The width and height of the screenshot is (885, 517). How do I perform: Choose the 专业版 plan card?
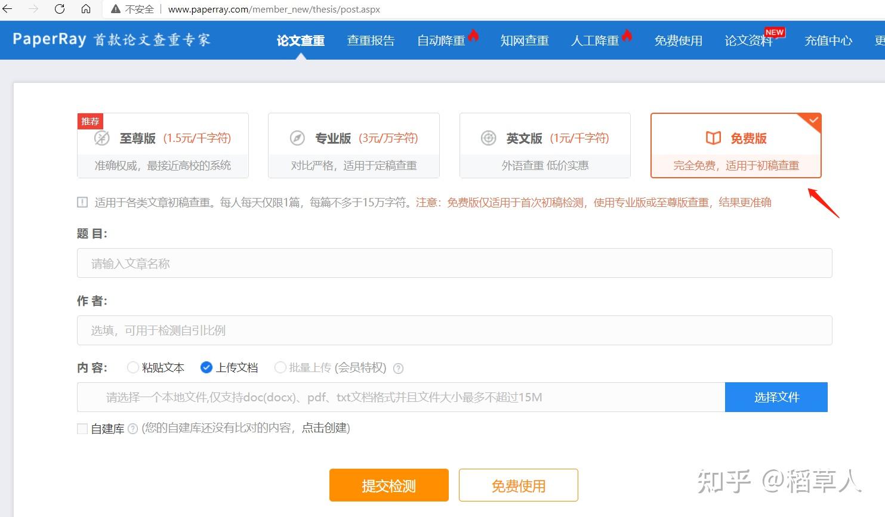[354, 145]
